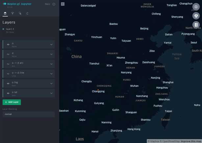Expand the 'o -> d arc' layer settings

[x=51, y=64]
